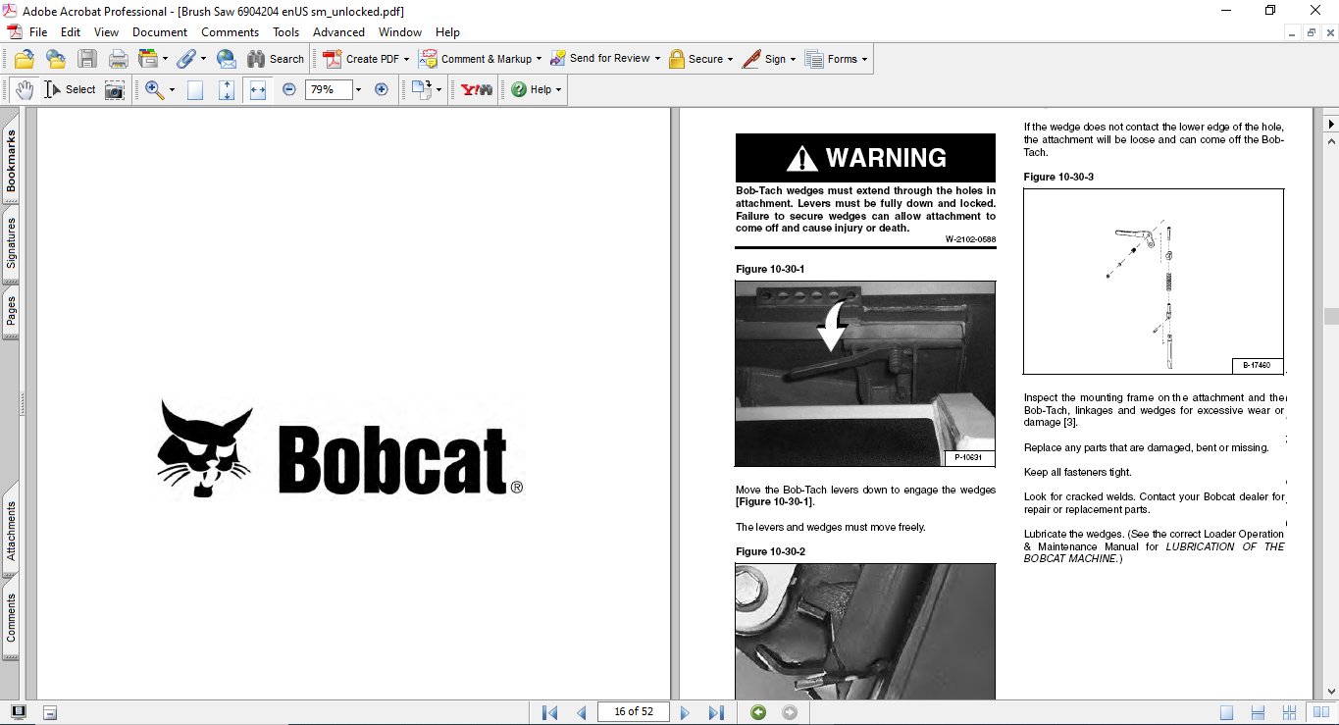The height and width of the screenshot is (725, 1339).
Task: Select the Zoom In magnifier tool
Action: click(x=154, y=89)
